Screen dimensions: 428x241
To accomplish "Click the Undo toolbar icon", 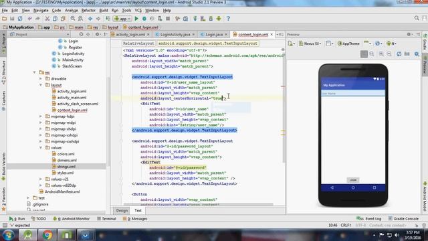I will coord(29,19).
